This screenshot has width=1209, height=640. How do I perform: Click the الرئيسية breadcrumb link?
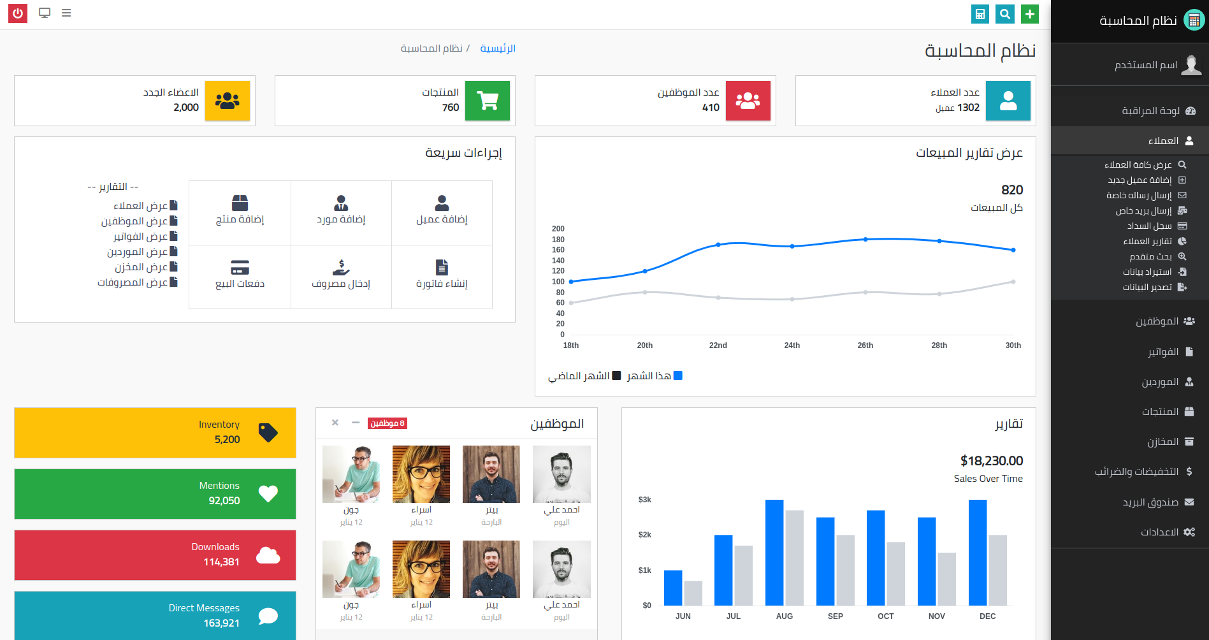coord(498,48)
